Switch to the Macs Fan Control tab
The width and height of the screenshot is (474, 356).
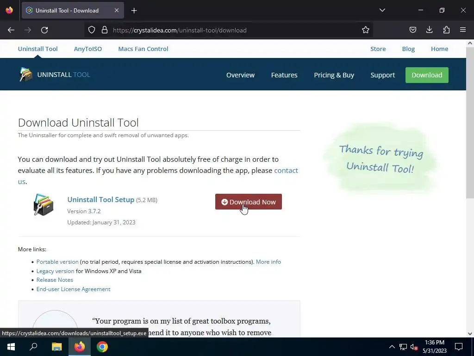coord(143,49)
